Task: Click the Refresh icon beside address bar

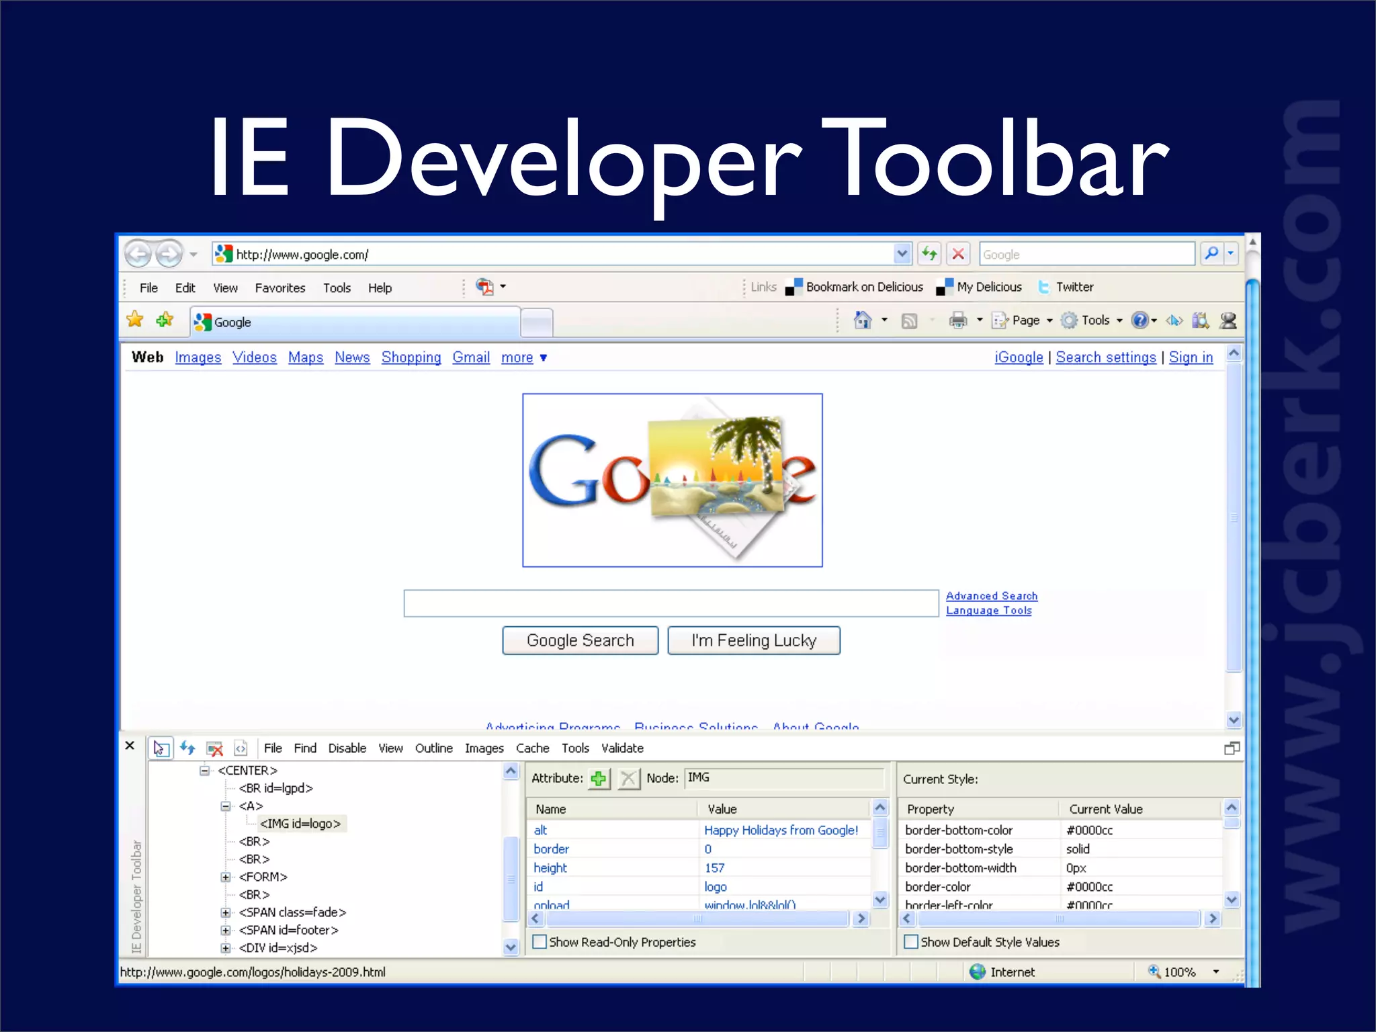Action: coord(929,254)
